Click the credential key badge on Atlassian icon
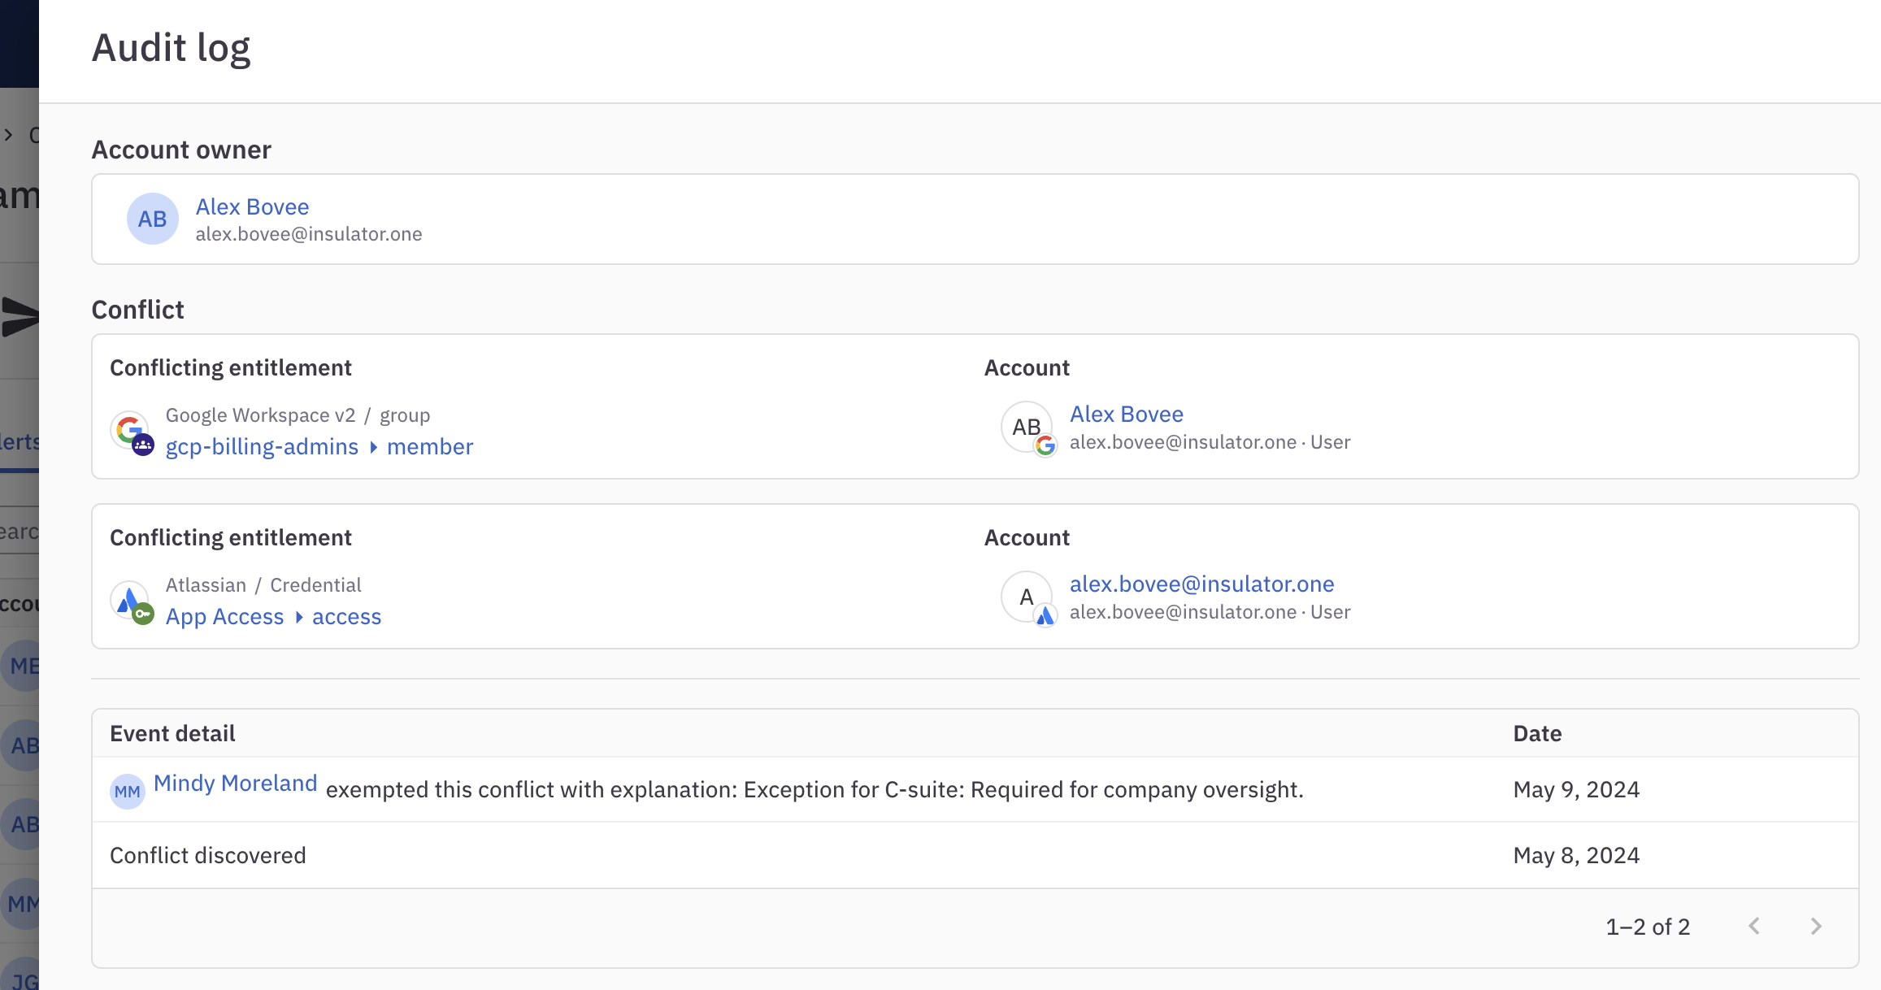 143,614
